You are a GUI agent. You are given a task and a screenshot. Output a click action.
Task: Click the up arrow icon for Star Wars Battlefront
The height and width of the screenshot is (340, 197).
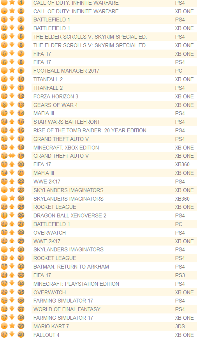click(x=12, y=122)
